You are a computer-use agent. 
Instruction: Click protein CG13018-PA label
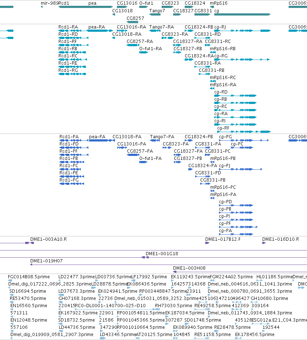[x=127, y=137]
